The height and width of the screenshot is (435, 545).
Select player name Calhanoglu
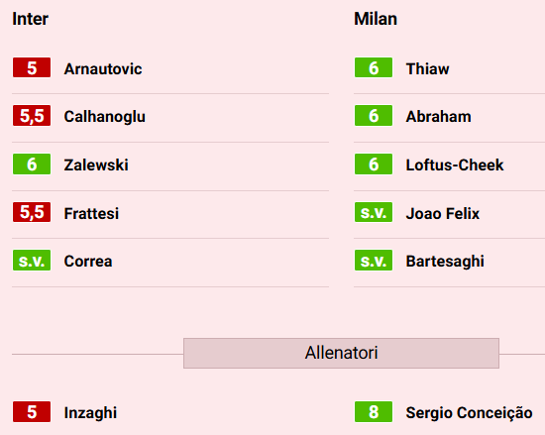105,117
